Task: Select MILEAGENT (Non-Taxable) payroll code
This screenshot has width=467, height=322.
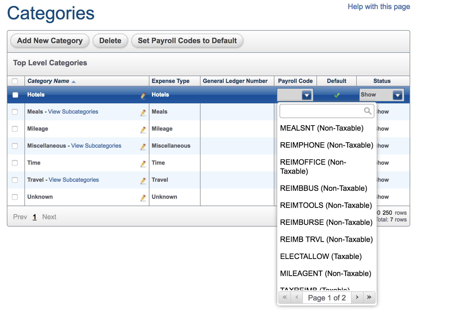Action: (326, 273)
